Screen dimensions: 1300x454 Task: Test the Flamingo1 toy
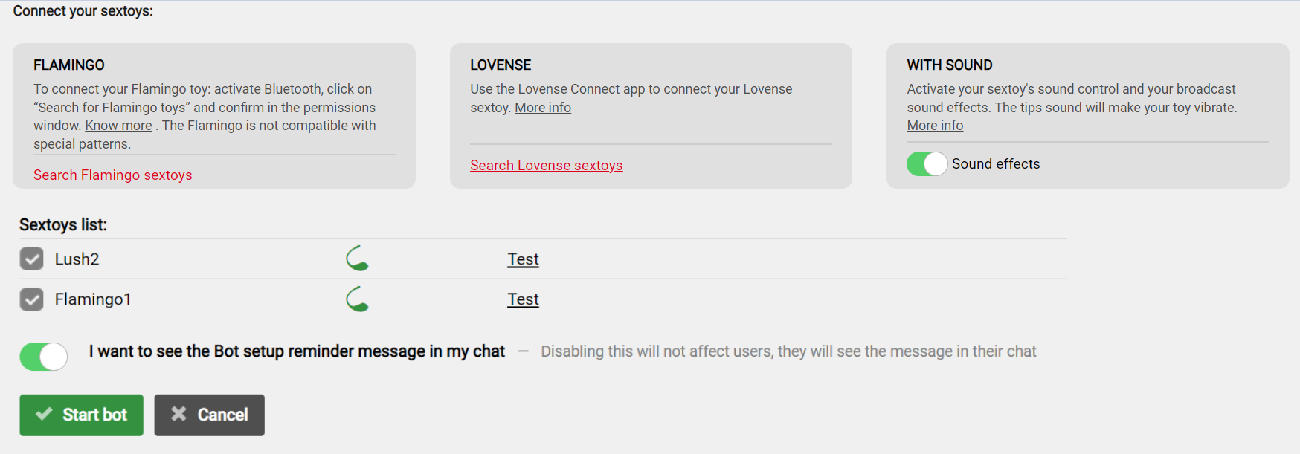click(523, 299)
